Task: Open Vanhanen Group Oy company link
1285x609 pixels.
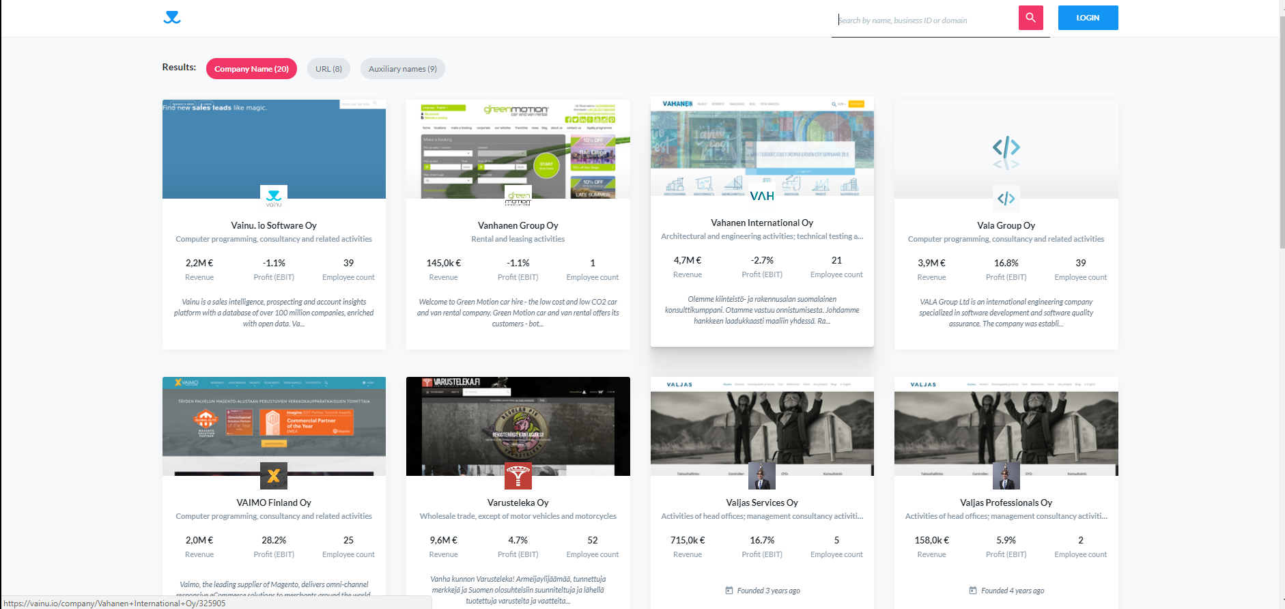Action: (x=518, y=225)
